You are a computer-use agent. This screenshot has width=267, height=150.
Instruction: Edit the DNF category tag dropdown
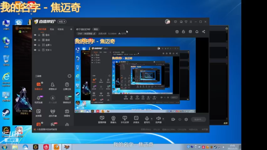pyautogui.click(x=86, y=34)
